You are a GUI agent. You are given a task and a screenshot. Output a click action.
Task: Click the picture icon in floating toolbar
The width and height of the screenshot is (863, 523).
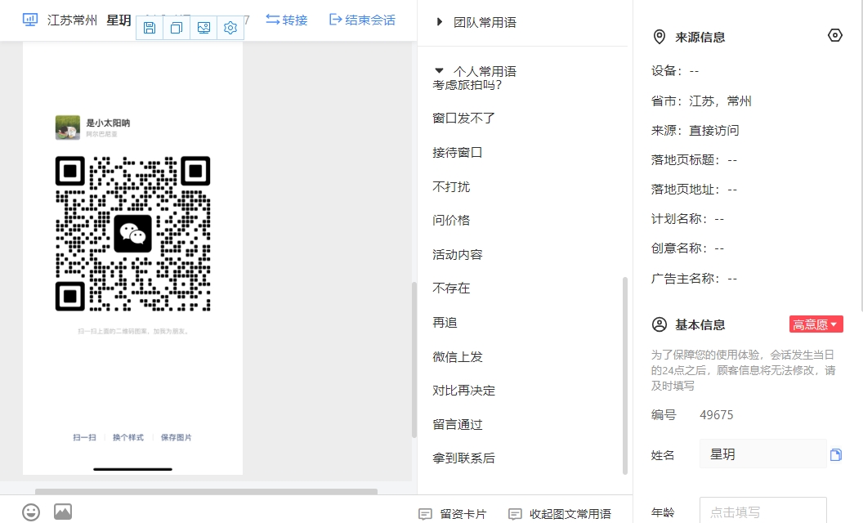click(203, 28)
